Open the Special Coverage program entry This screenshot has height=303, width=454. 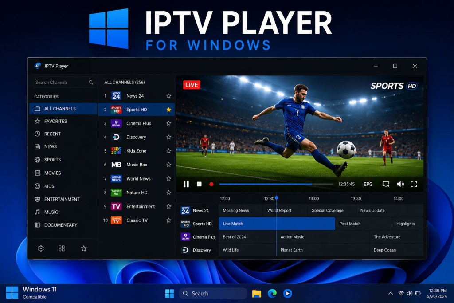tap(332, 211)
